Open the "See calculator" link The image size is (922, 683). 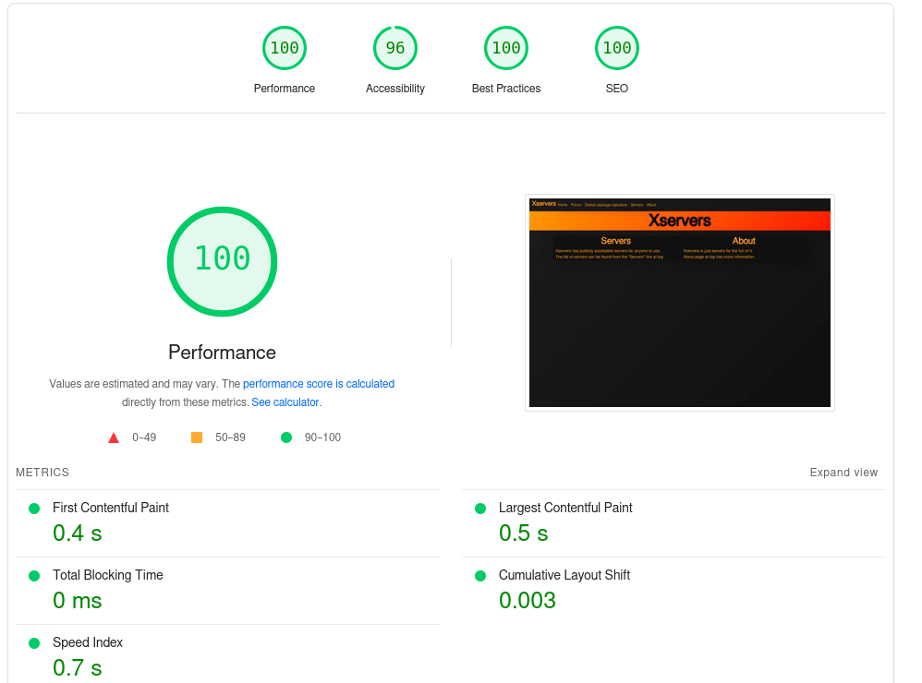285,402
